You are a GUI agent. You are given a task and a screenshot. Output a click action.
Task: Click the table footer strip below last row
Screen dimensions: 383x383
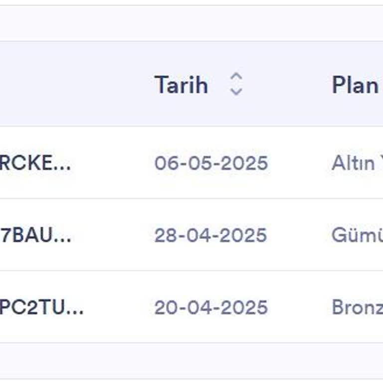[x=191, y=360]
